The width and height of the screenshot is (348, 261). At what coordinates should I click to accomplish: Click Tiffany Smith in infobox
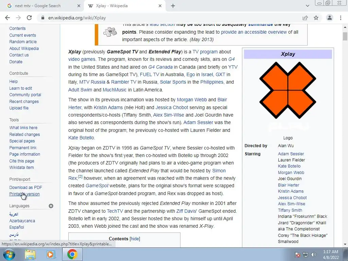(x=290, y=210)
